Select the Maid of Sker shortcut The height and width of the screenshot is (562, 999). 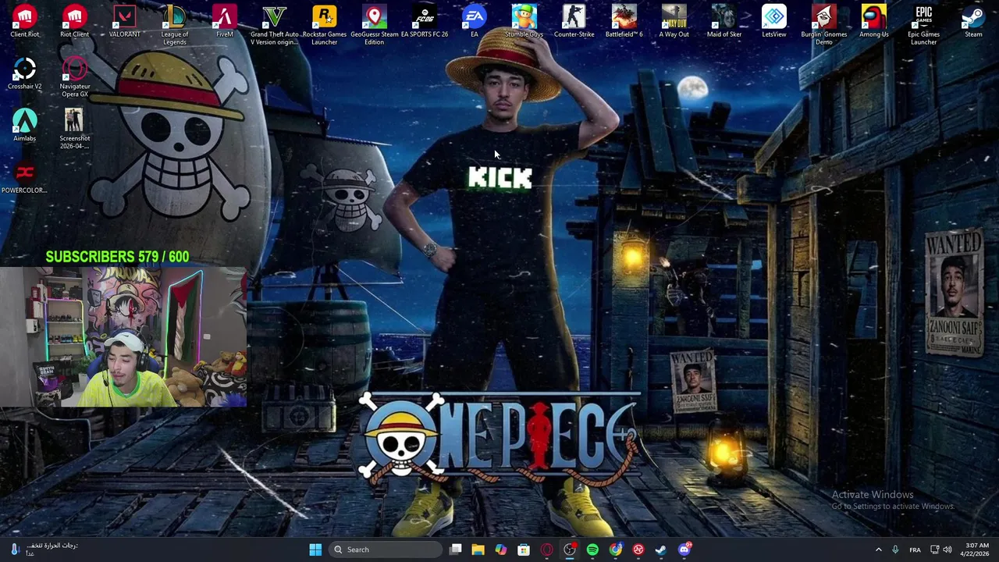coord(723,21)
